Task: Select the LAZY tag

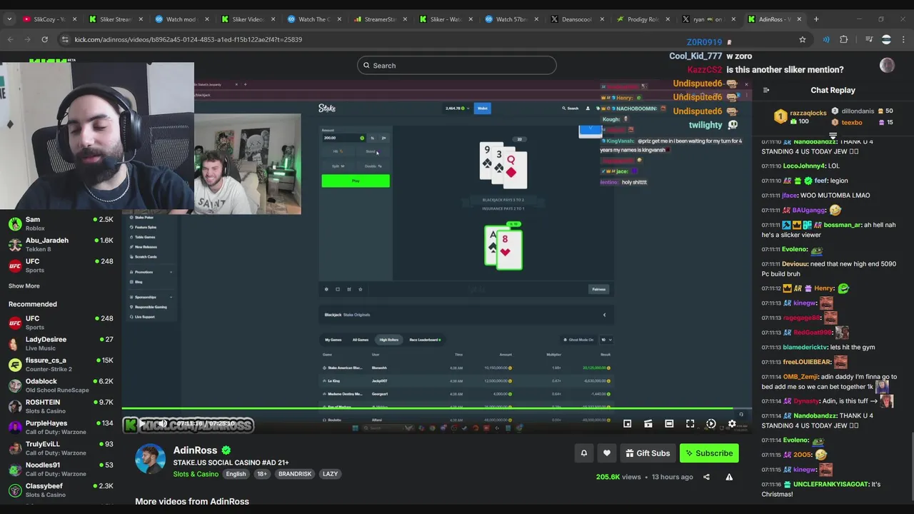Action: [x=330, y=474]
